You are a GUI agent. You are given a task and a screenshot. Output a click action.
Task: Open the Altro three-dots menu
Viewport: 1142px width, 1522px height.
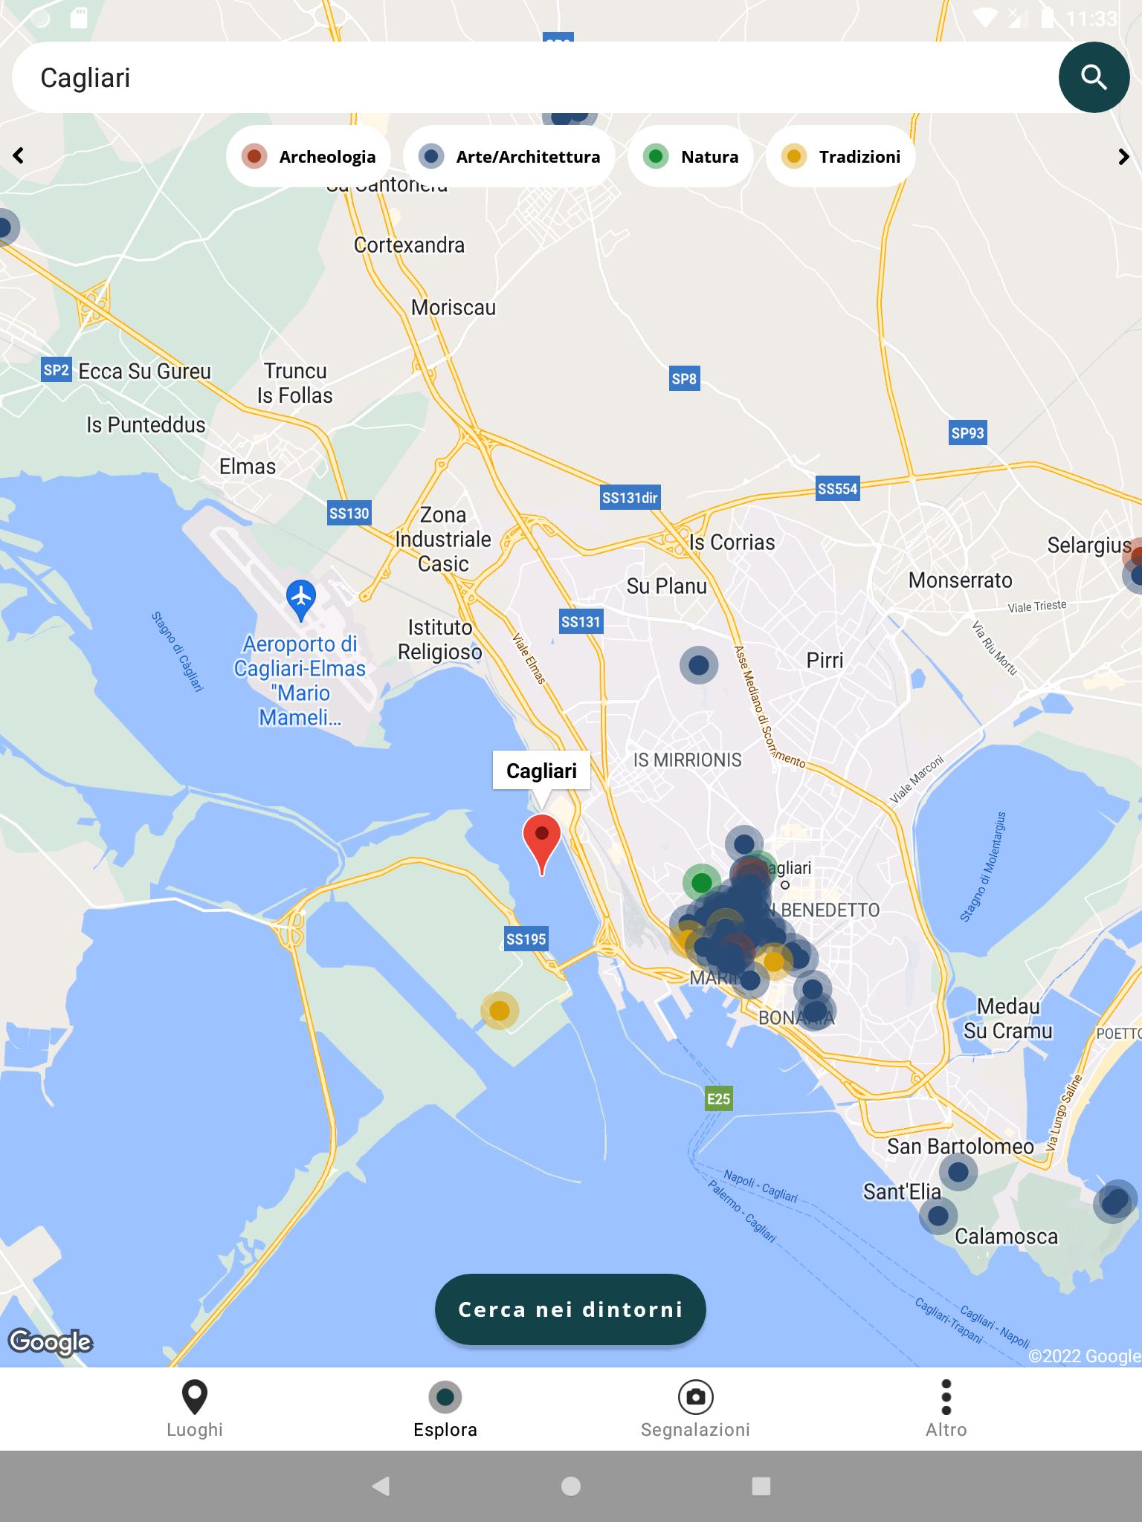pyautogui.click(x=946, y=1409)
